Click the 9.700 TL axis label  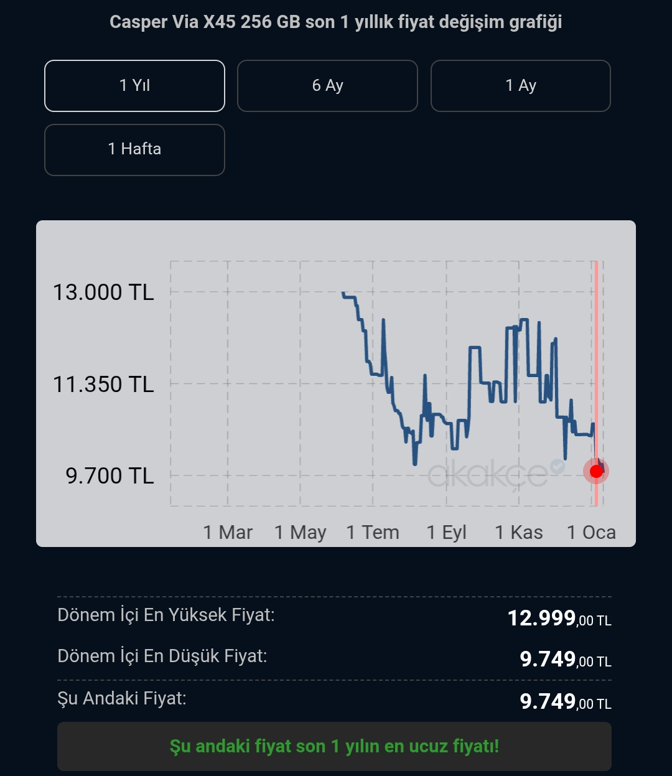pos(110,475)
